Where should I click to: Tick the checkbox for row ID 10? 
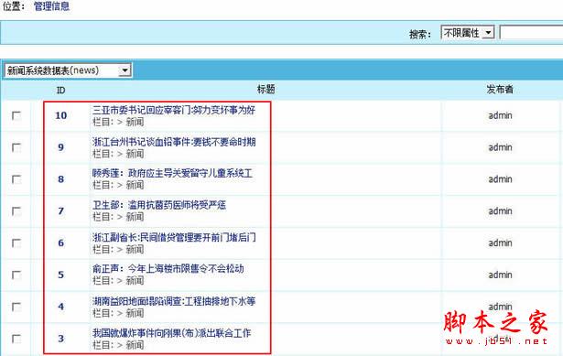point(16,115)
